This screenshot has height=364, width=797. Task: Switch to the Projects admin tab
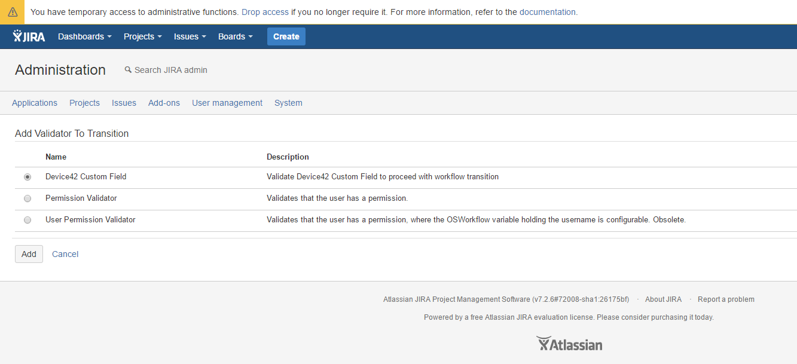click(84, 103)
